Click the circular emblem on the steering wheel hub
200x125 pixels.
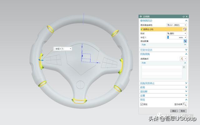pyautogui.click(x=80, y=85)
